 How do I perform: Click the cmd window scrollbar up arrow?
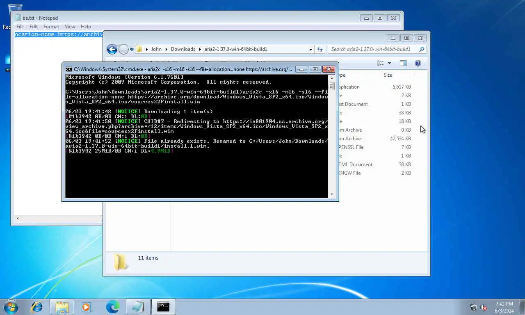tap(332, 77)
